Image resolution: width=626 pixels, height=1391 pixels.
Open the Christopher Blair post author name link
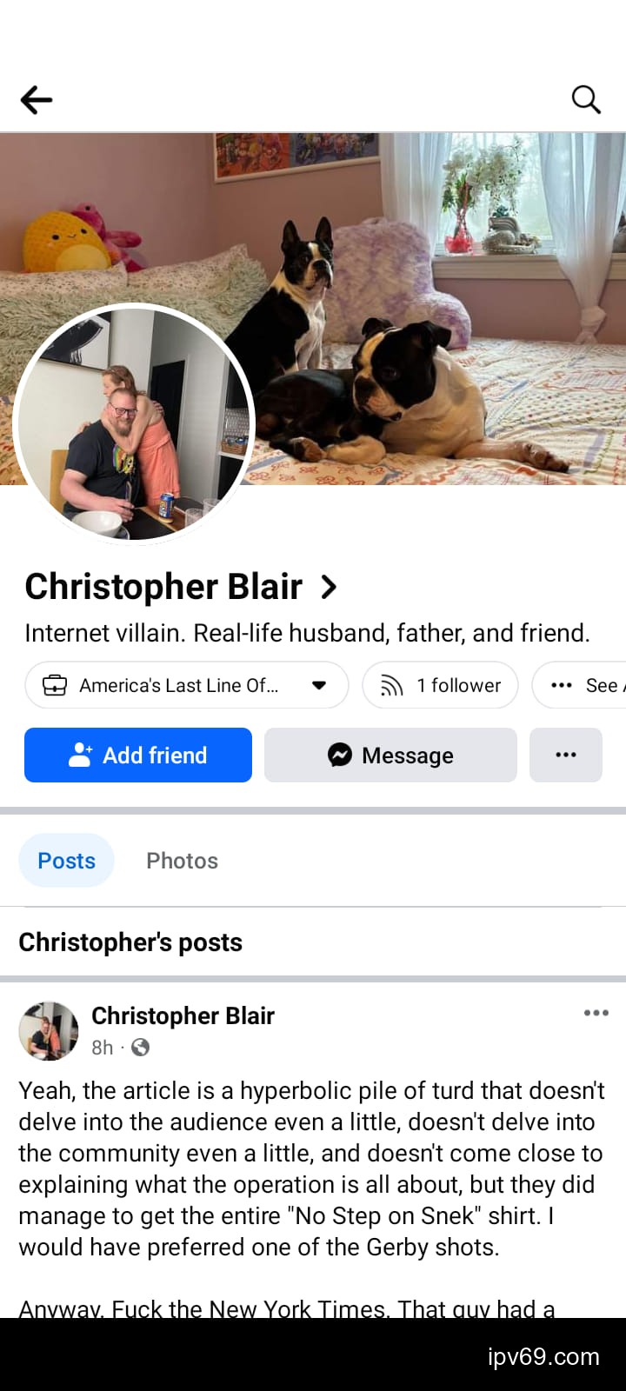[183, 1015]
